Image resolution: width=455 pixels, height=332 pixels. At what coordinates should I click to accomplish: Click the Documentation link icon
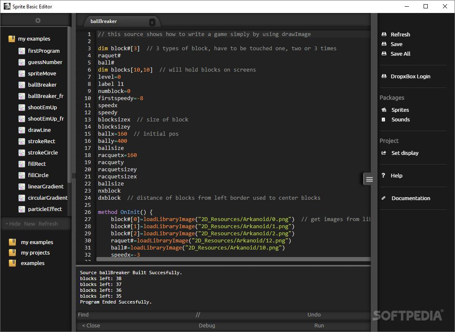point(383,198)
